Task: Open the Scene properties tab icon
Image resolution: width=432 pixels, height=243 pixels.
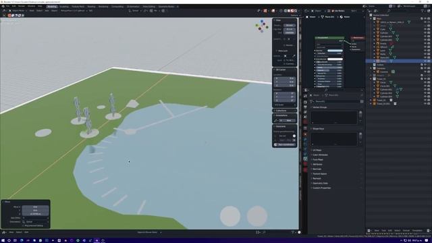Action: pyautogui.click(x=305, y=117)
